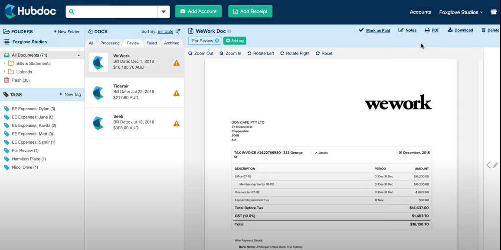The height and width of the screenshot is (250, 501).
Task: Click the PDF print link
Action: (432, 30)
